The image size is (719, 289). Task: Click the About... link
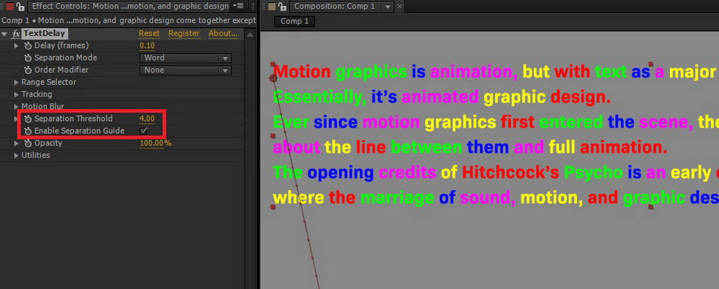tap(223, 33)
